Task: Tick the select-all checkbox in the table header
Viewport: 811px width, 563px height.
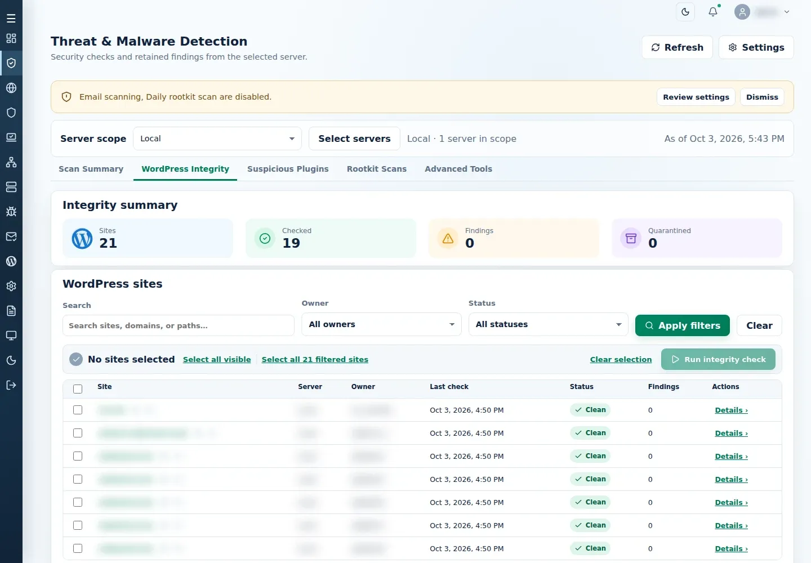Action: click(x=78, y=389)
